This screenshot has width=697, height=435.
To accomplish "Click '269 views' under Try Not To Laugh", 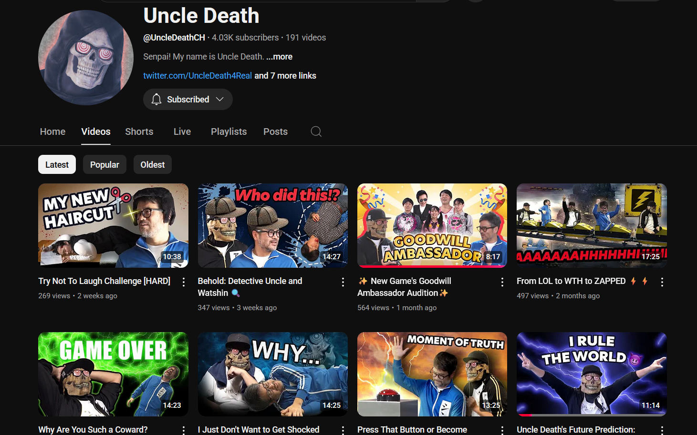I will tap(54, 296).
